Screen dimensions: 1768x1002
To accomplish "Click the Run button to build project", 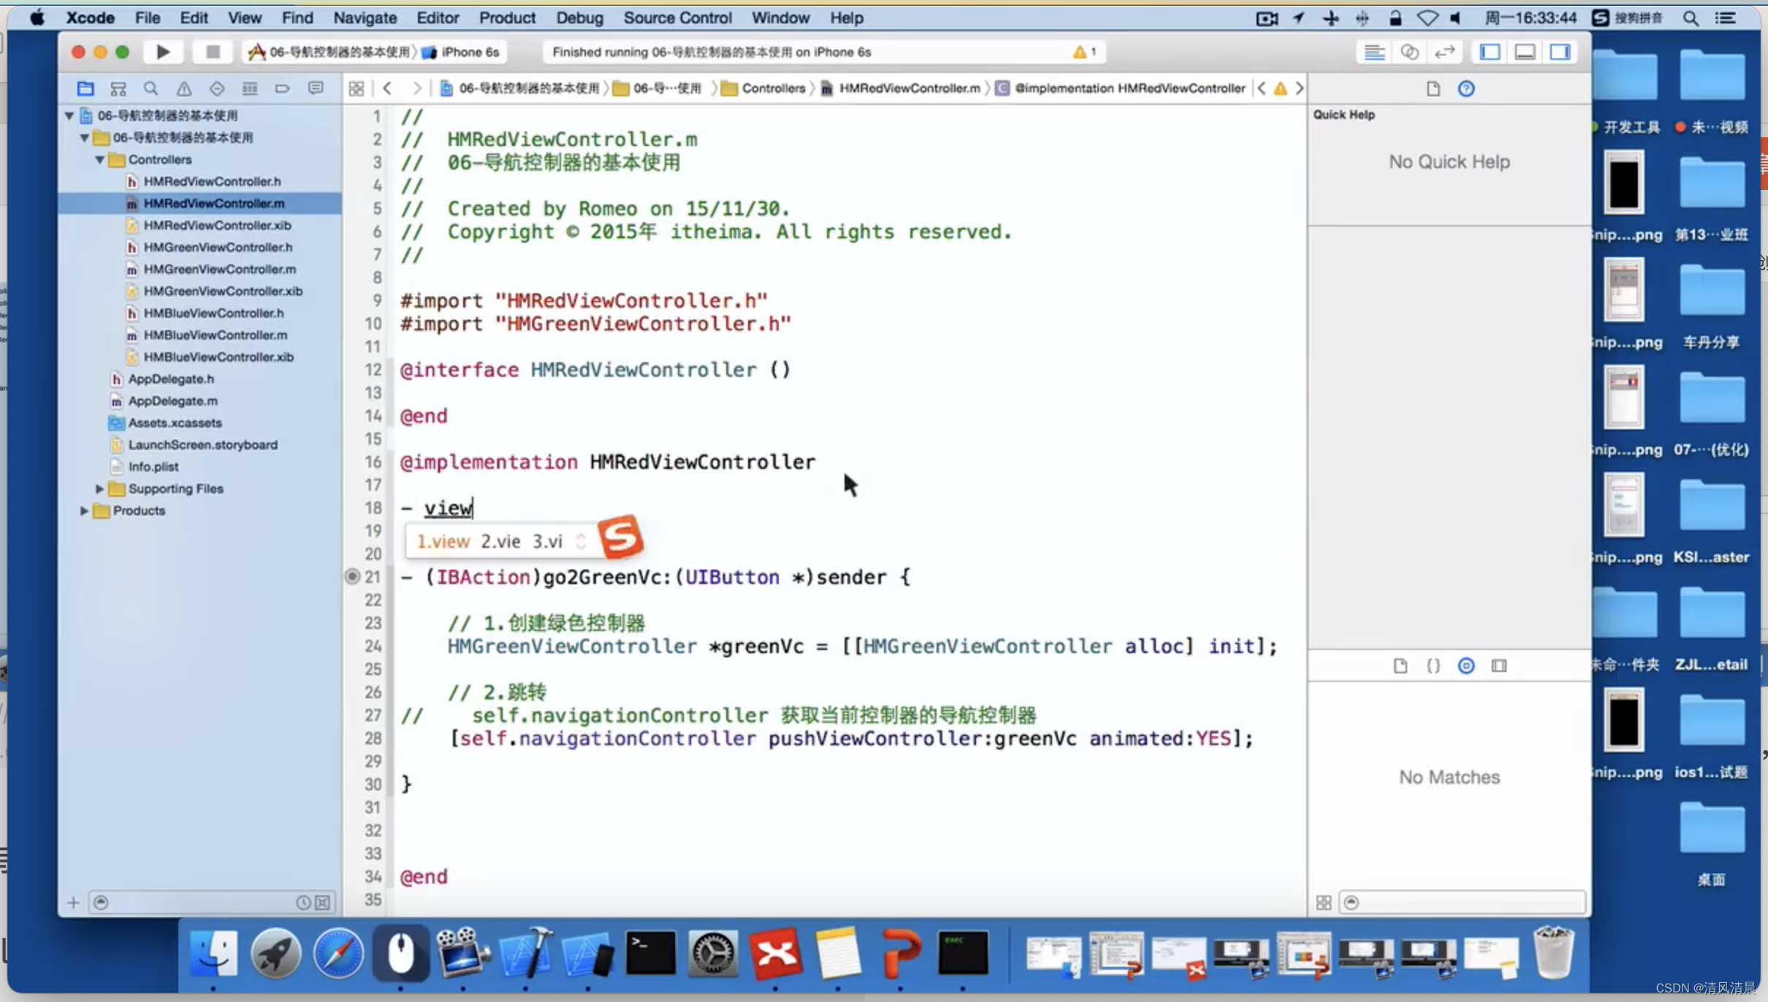I will click(161, 51).
